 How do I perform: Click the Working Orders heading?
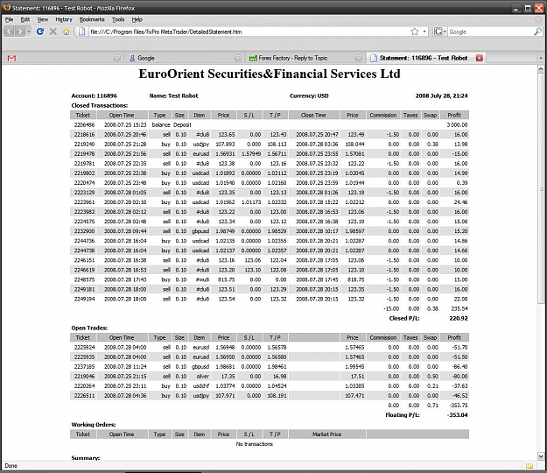[94, 425]
